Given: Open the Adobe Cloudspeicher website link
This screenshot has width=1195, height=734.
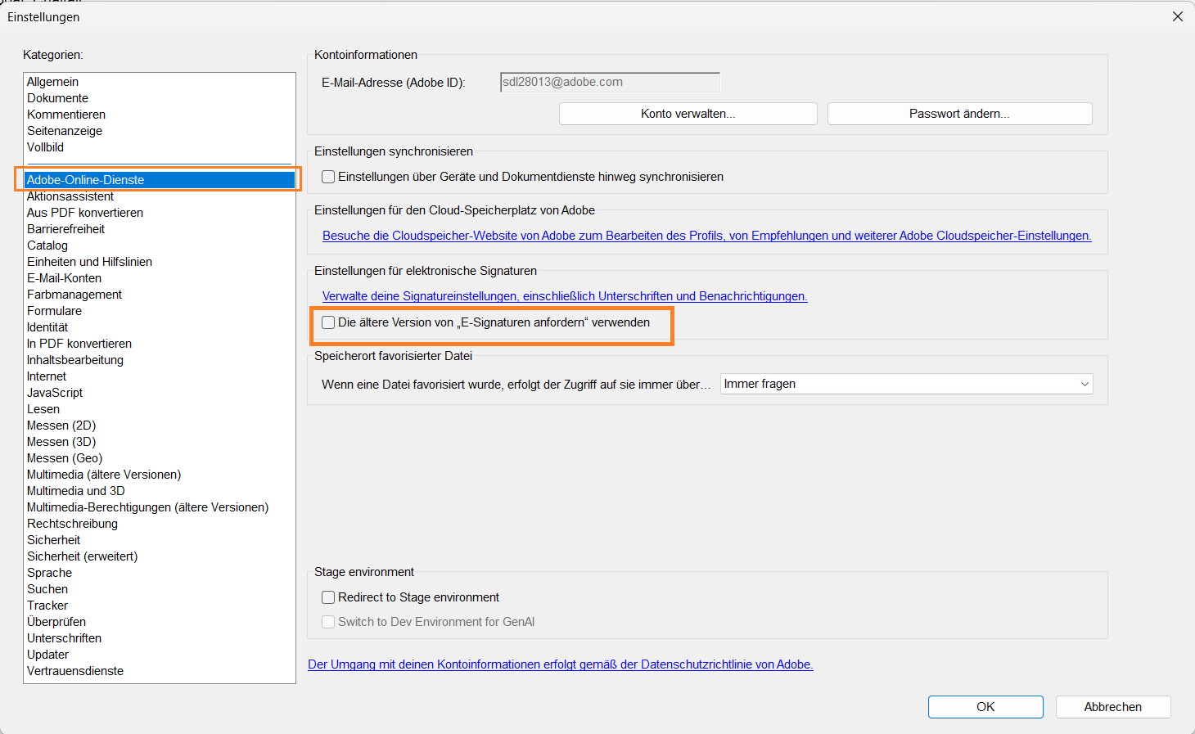Looking at the screenshot, I should click(x=707, y=235).
